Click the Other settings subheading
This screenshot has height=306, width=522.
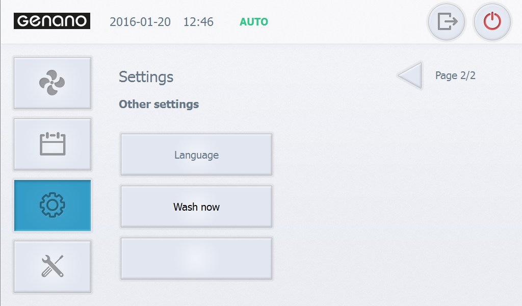[x=159, y=104]
